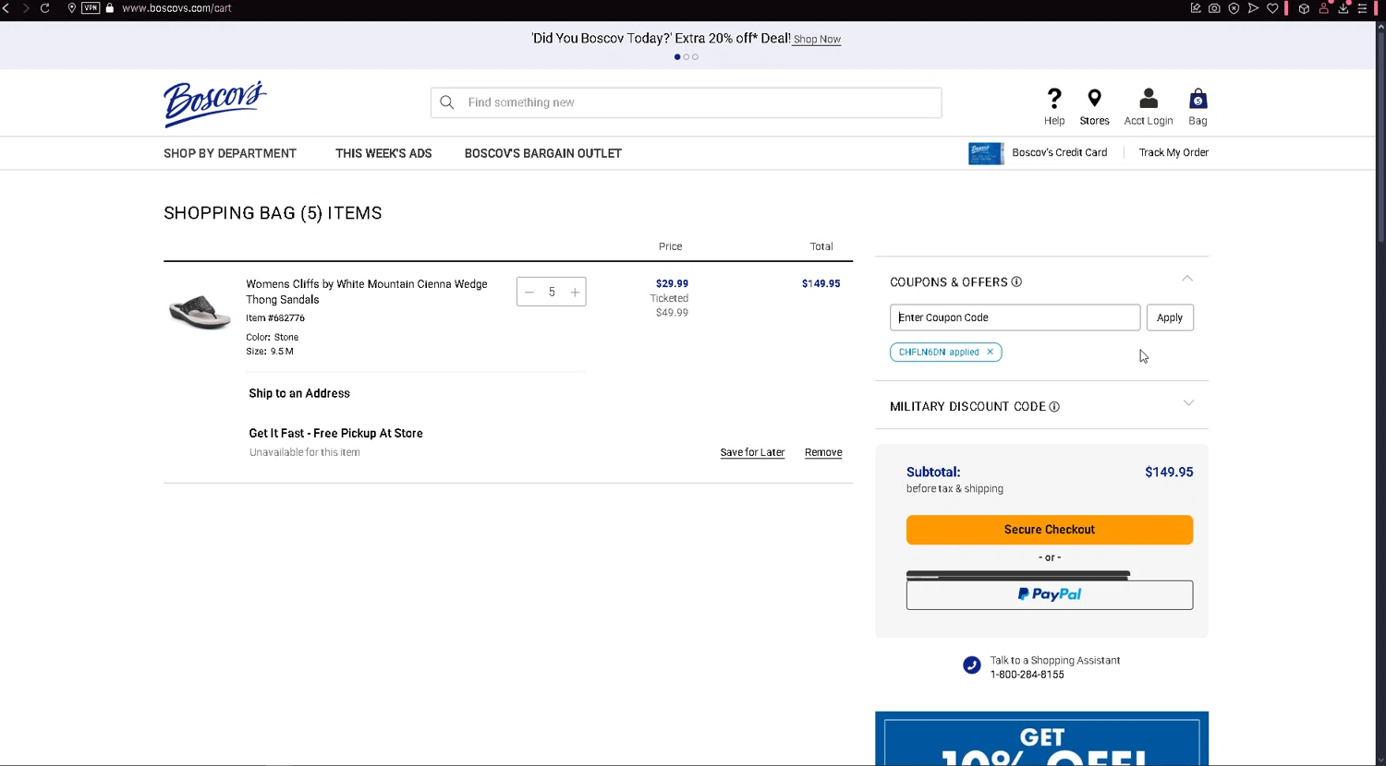Show Coupons & Offers info tooltip icon
The image size is (1386, 766).
tap(1016, 282)
